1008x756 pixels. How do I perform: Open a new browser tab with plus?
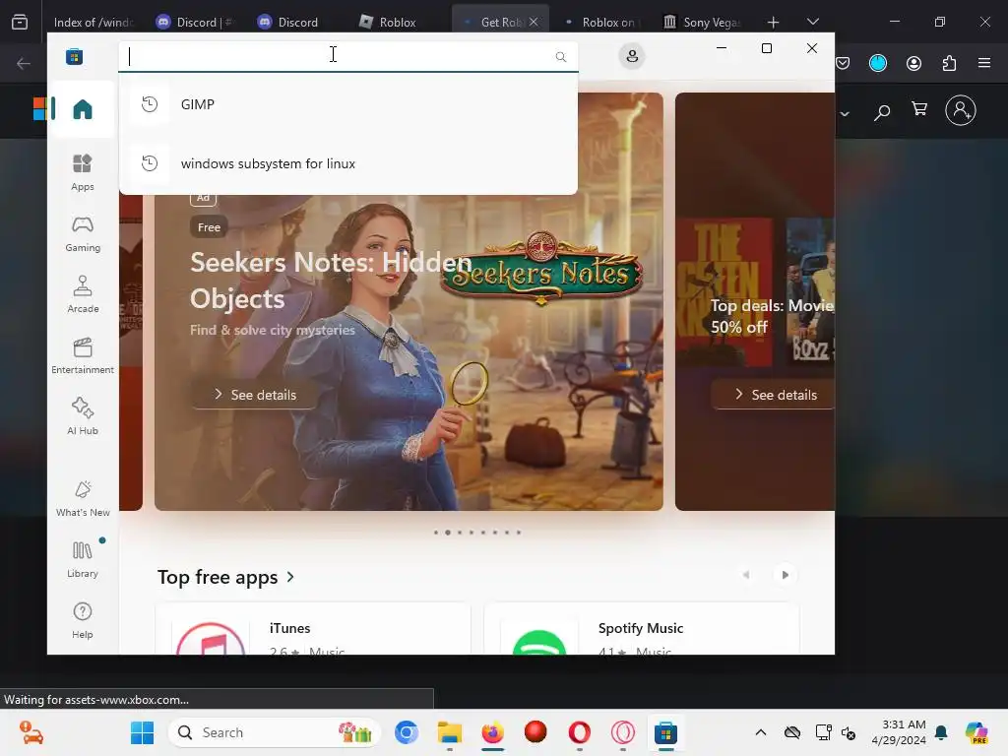tap(774, 23)
